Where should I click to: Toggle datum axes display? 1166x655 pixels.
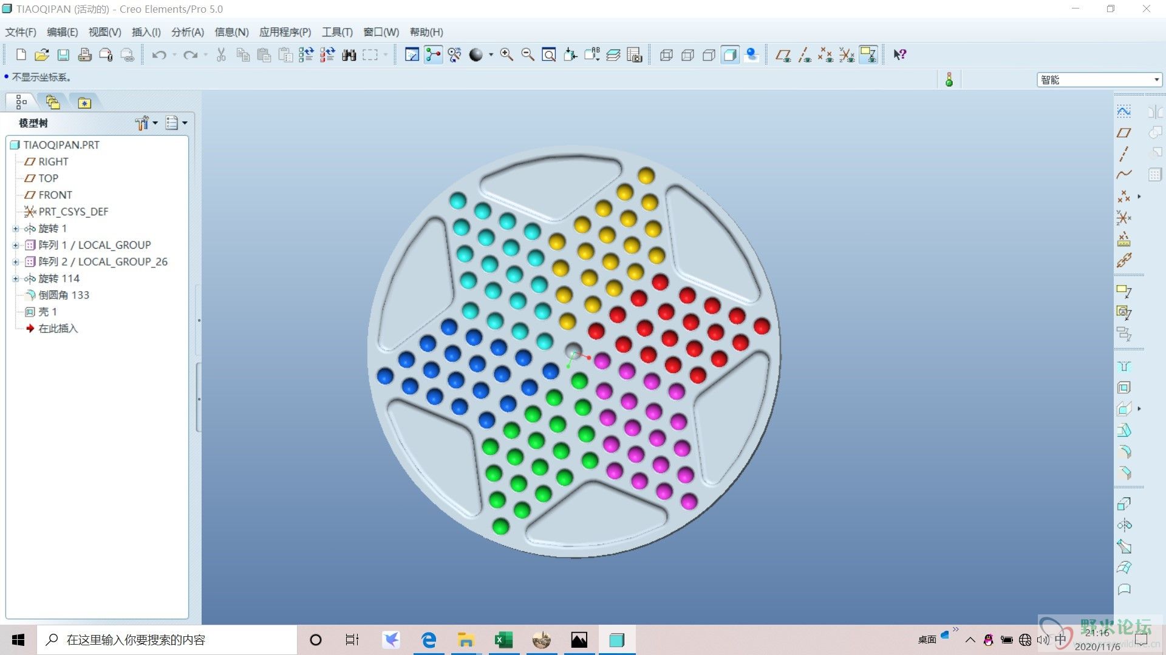(805, 55)
